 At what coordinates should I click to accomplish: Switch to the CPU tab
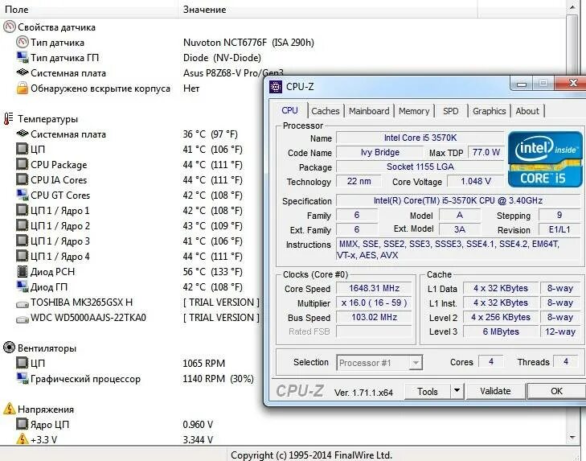pyautogui.click(x=289, y=110)
